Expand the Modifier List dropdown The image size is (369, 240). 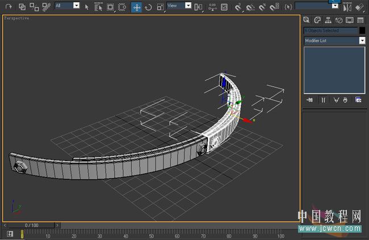362,41
